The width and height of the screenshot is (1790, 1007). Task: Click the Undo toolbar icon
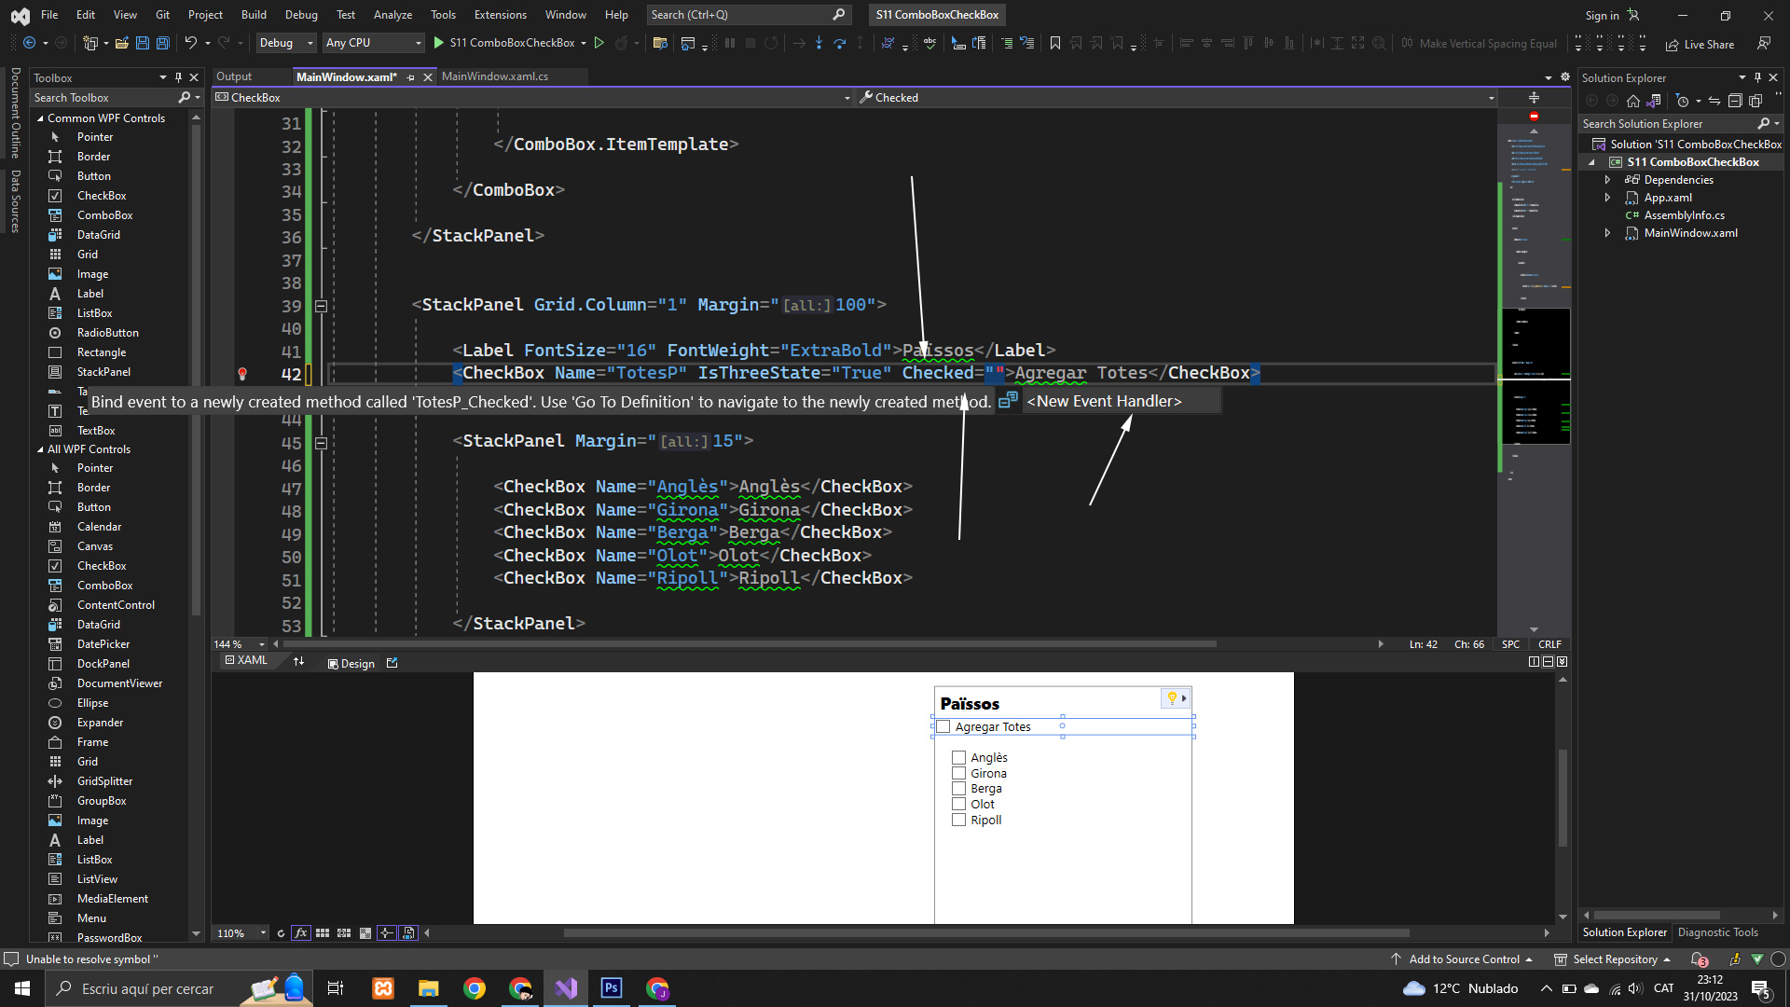point(190,43)
